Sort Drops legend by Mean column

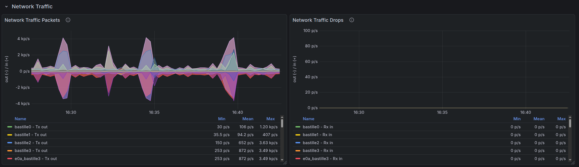539,119
